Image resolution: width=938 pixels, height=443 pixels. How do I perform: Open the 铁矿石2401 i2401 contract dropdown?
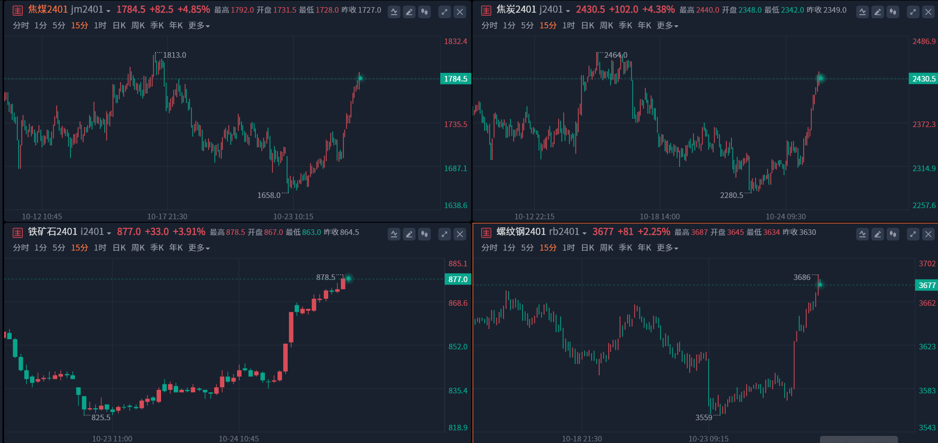108,233
